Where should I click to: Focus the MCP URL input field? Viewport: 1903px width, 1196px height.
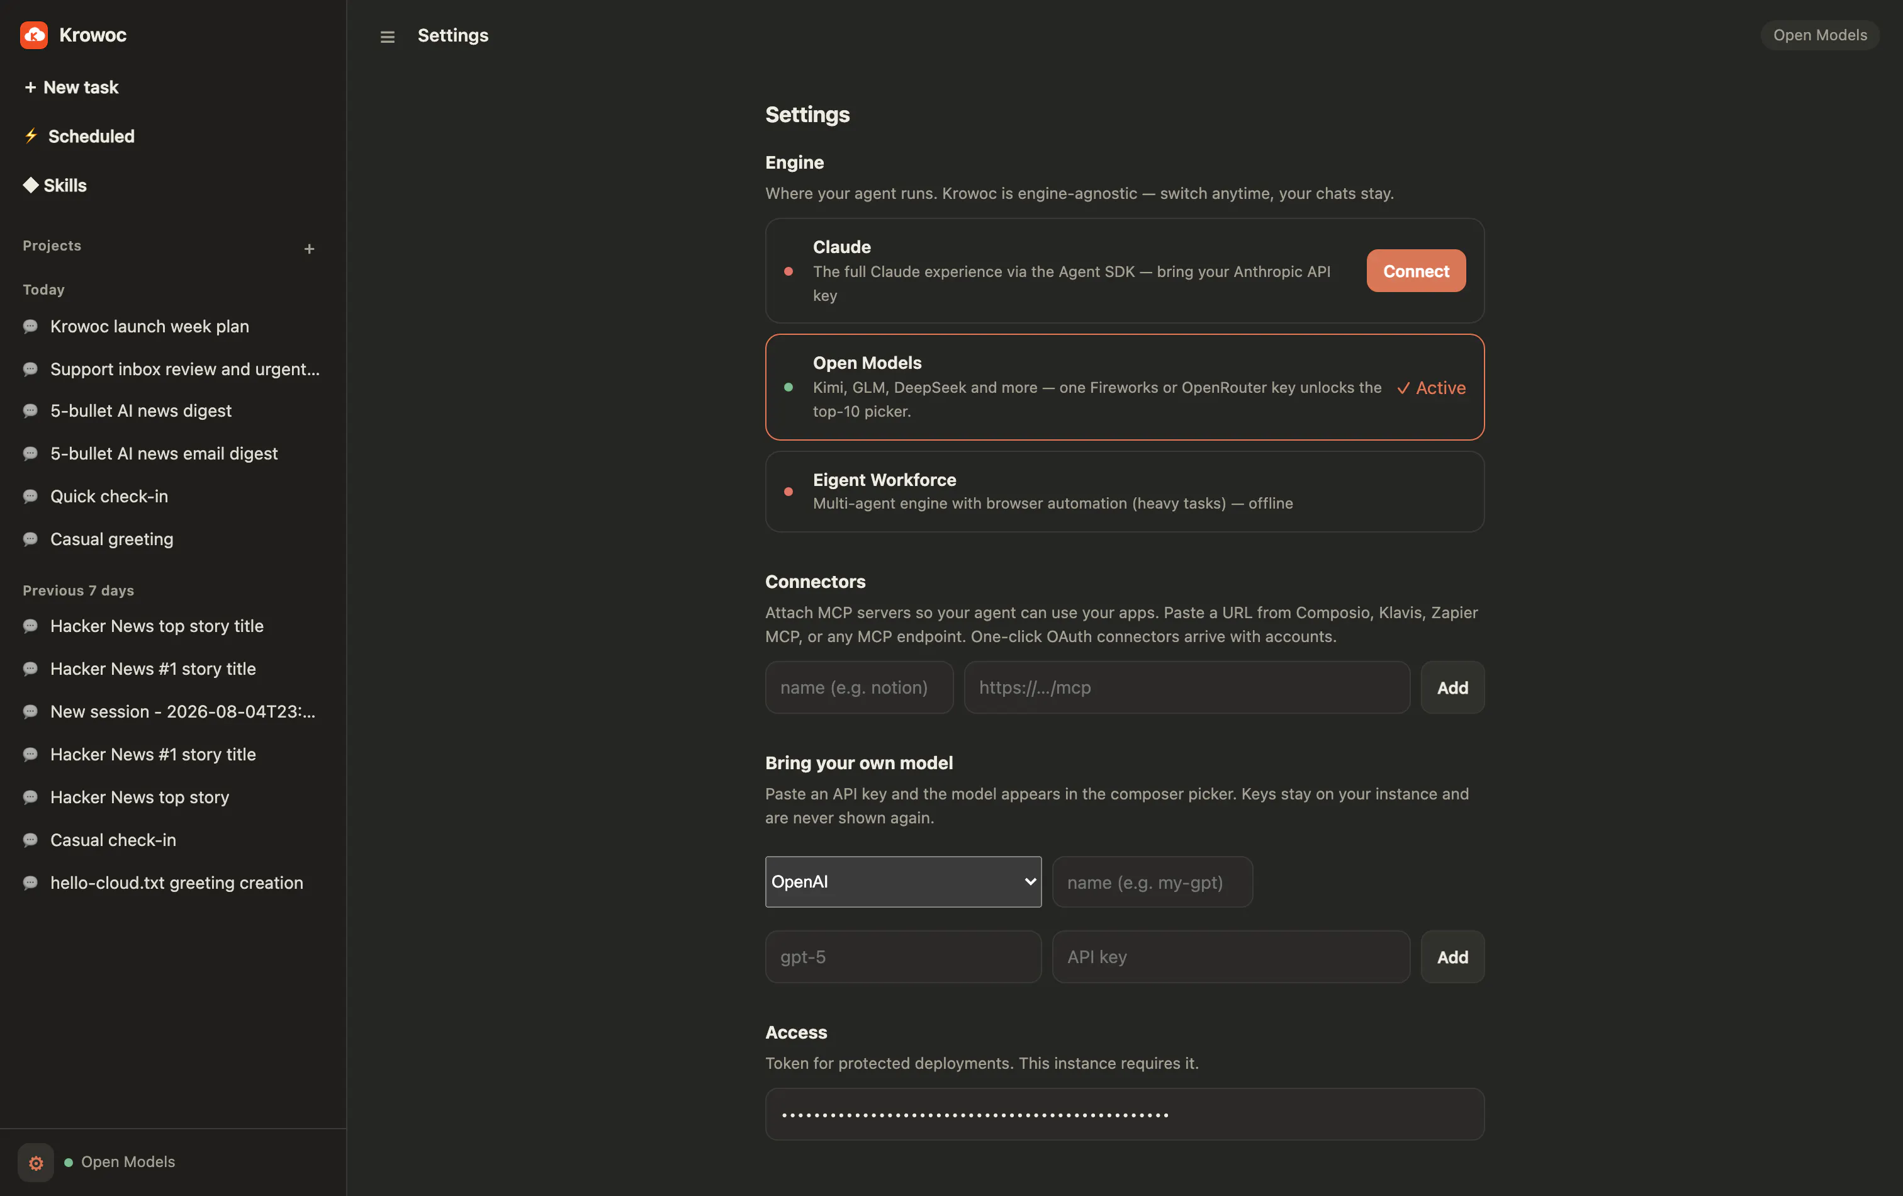(1186, 688)
